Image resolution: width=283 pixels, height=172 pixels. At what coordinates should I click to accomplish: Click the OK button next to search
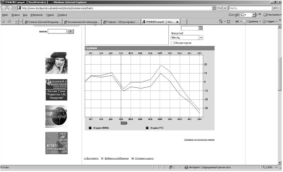70,31
